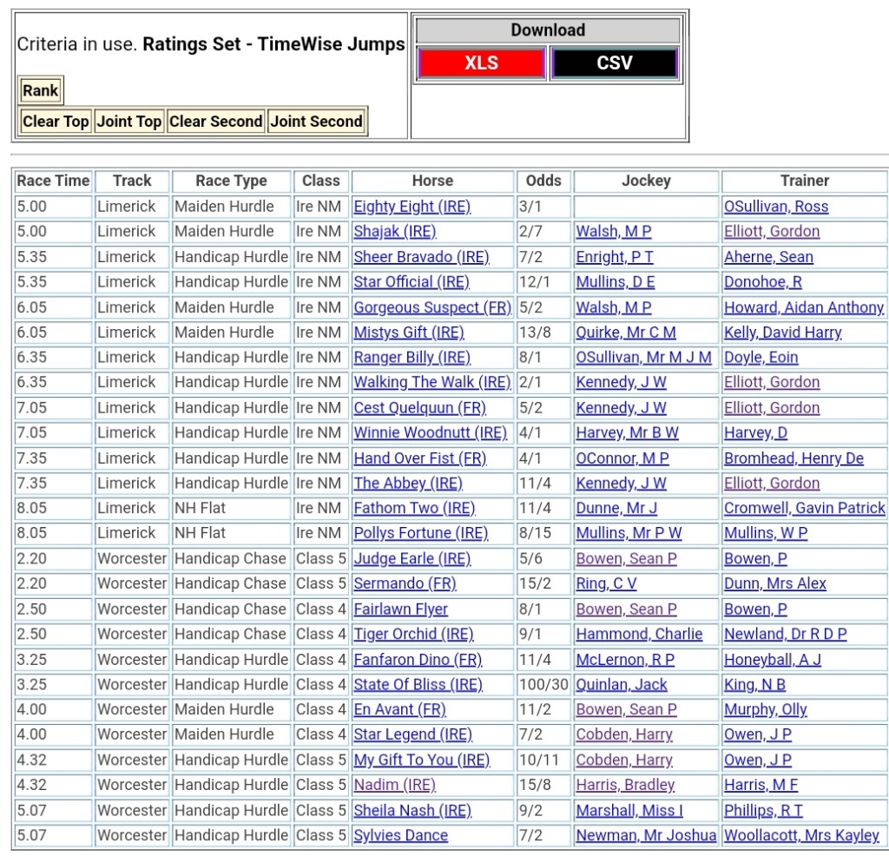Image resolution: width=889 pixels, height=856 pixels.
Task: Filter by Joint Top rated
Action: coord(129,122)
